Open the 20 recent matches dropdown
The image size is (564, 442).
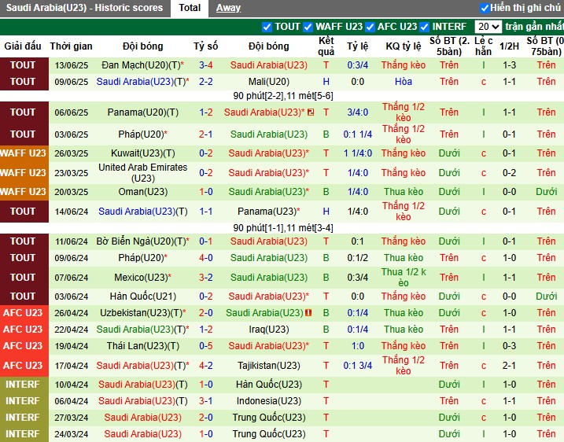(x=488, y=27)
